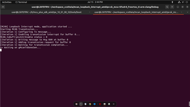Image resolution: width=190 pixels, height=107 pixels.
Task: Click the 'Configuring Tx message...' line
Action: [x=26, y=32]
